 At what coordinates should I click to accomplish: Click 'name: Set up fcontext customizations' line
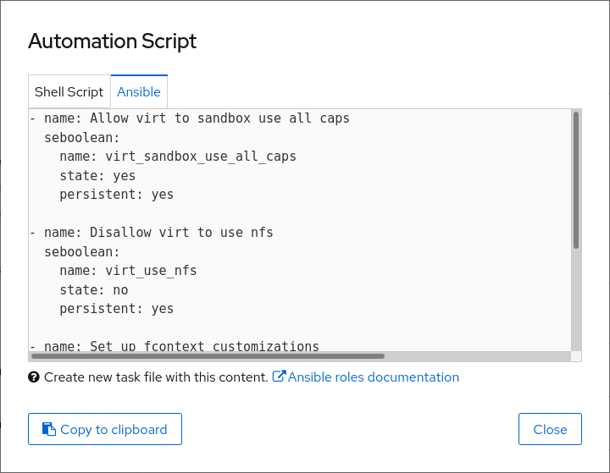(x=181, y=345)
